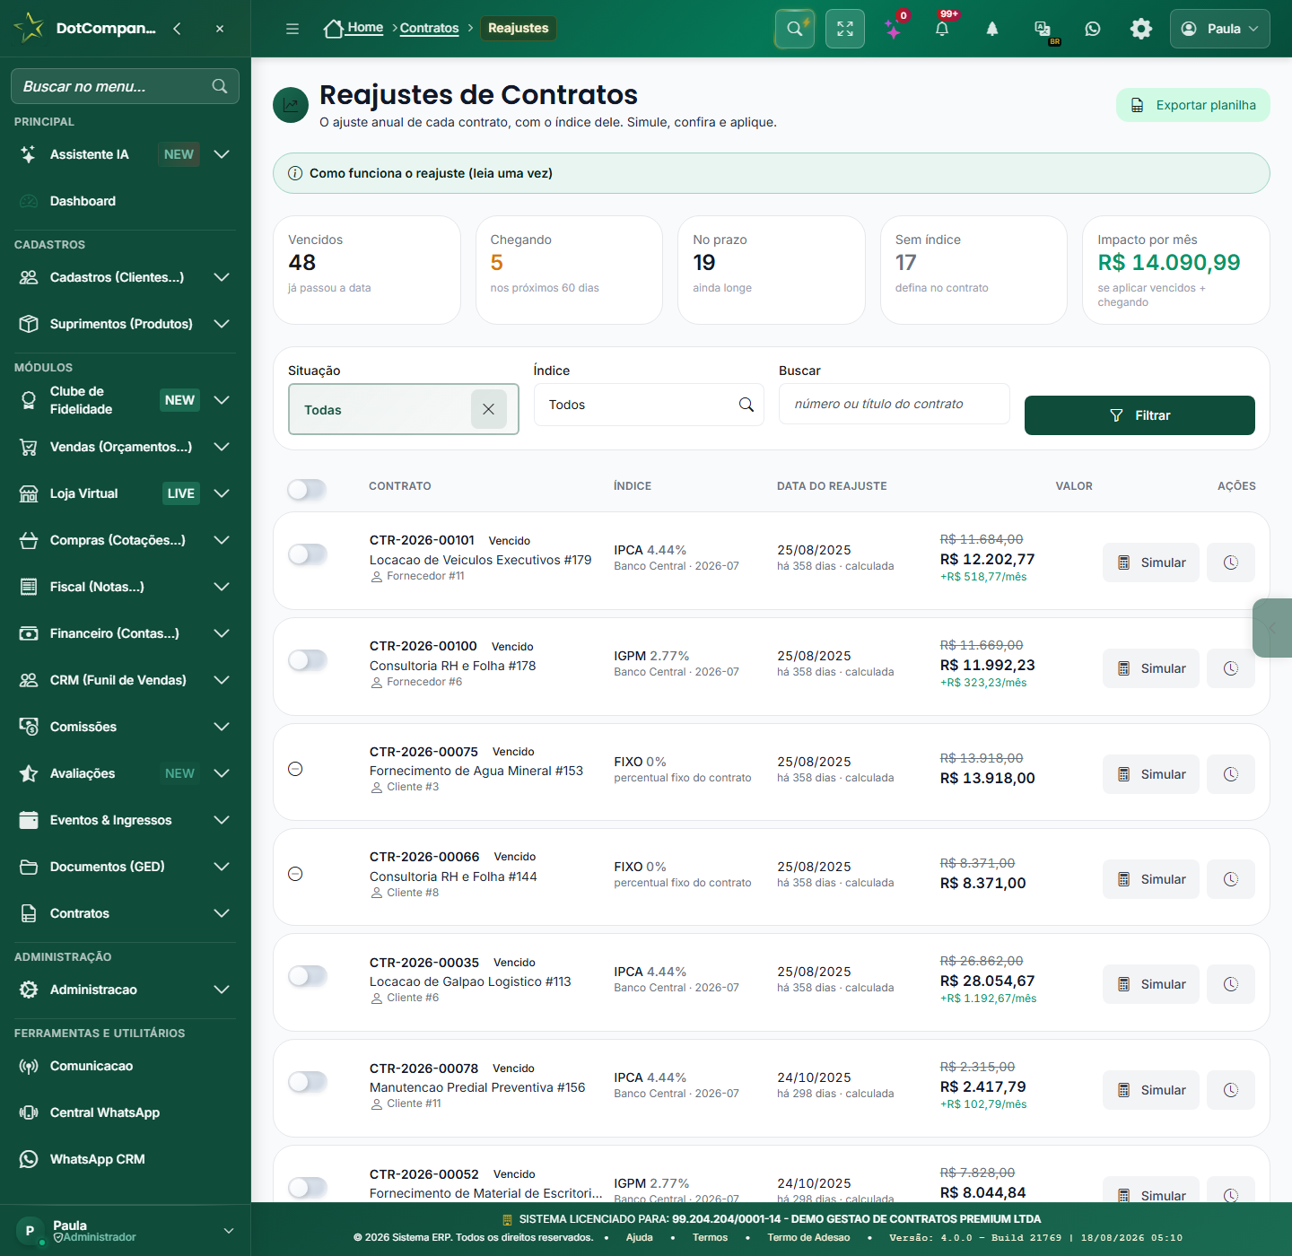This screenshot has width=1292, height=1256.
Task: Expand Cadastros (Clientes...) menu
Action: (x=126, y=277)
